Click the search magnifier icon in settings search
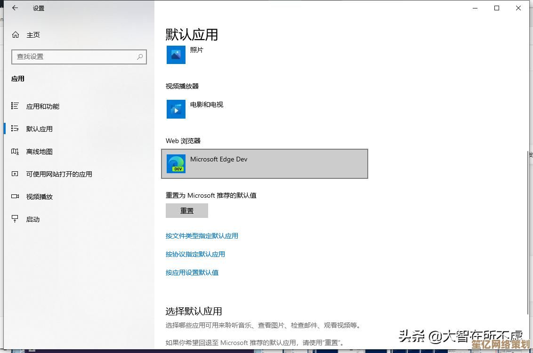The height and width of the screenshot is (353, 533). tap(140, 56)
